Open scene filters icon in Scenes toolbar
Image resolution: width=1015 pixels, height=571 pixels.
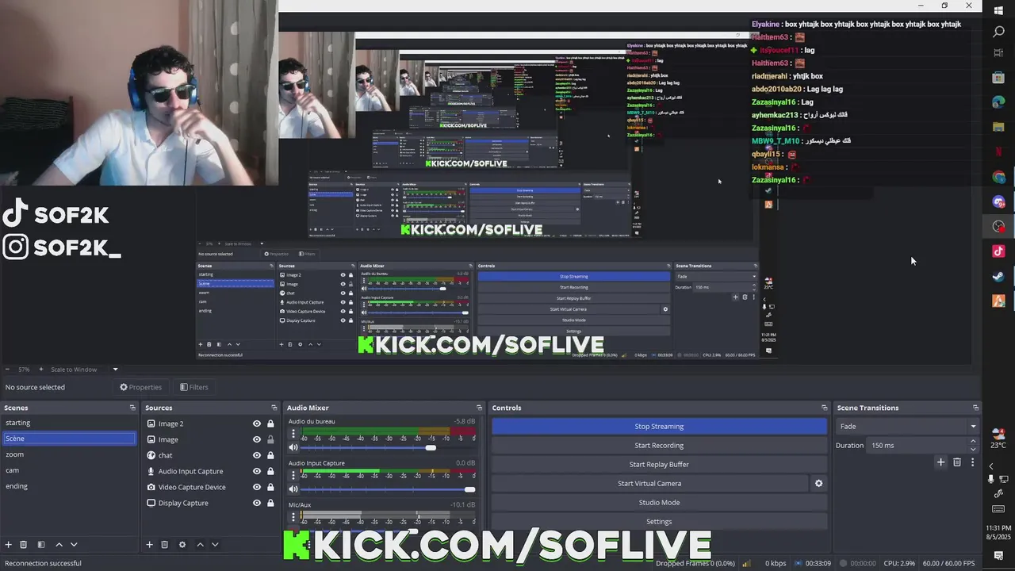coord(41,545)
